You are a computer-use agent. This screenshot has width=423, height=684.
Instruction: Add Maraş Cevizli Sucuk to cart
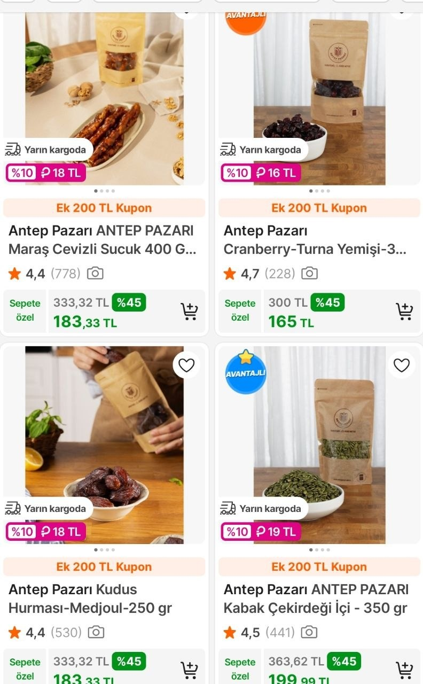click(189, 311)
